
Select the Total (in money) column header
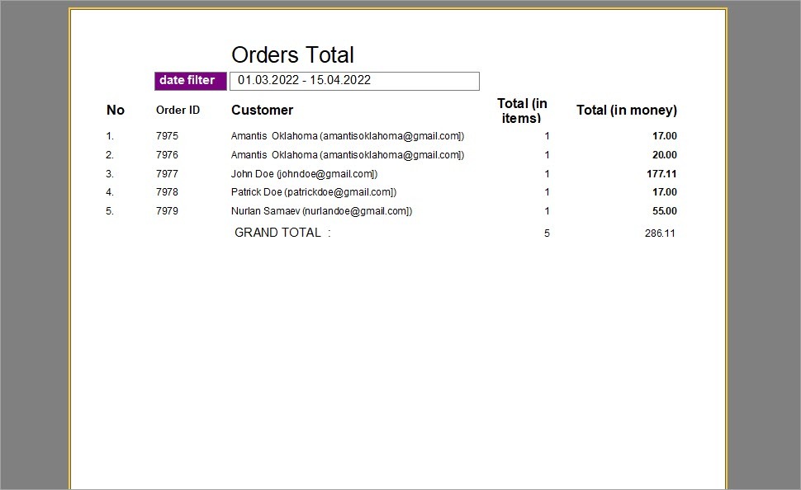pos(626,111)
